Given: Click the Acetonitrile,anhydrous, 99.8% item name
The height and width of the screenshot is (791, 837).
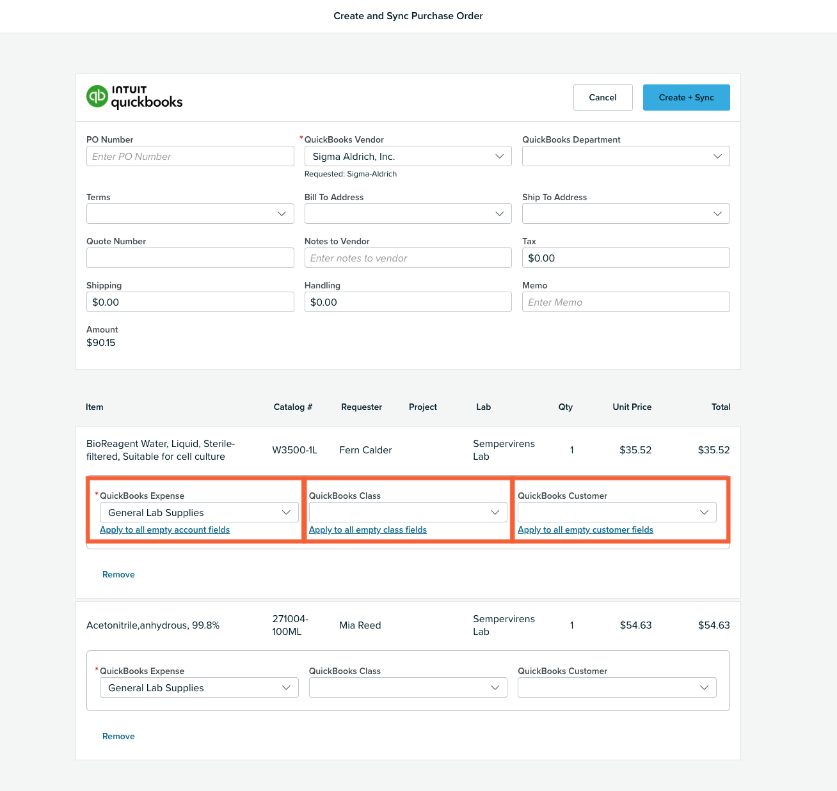Looking at the screenshot, I should [x=153, y=625].
